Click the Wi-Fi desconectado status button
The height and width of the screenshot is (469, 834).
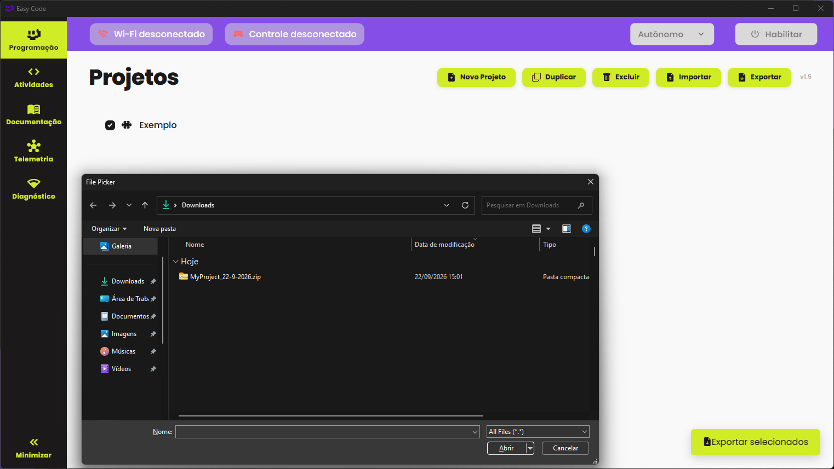[151, 34]
